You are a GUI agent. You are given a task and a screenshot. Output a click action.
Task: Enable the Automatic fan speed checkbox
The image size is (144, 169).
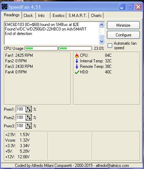(110, 45)
